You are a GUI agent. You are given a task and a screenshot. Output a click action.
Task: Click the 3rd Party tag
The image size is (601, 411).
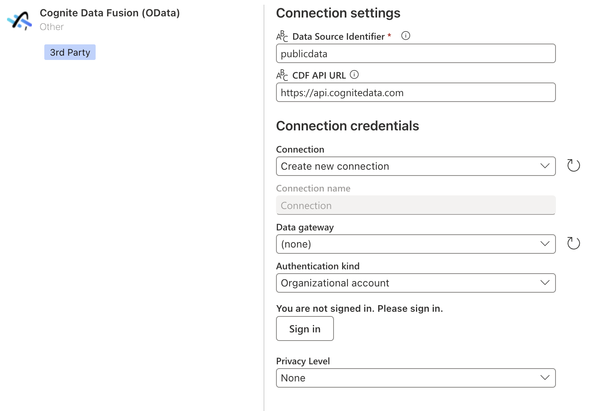point(70,52)
